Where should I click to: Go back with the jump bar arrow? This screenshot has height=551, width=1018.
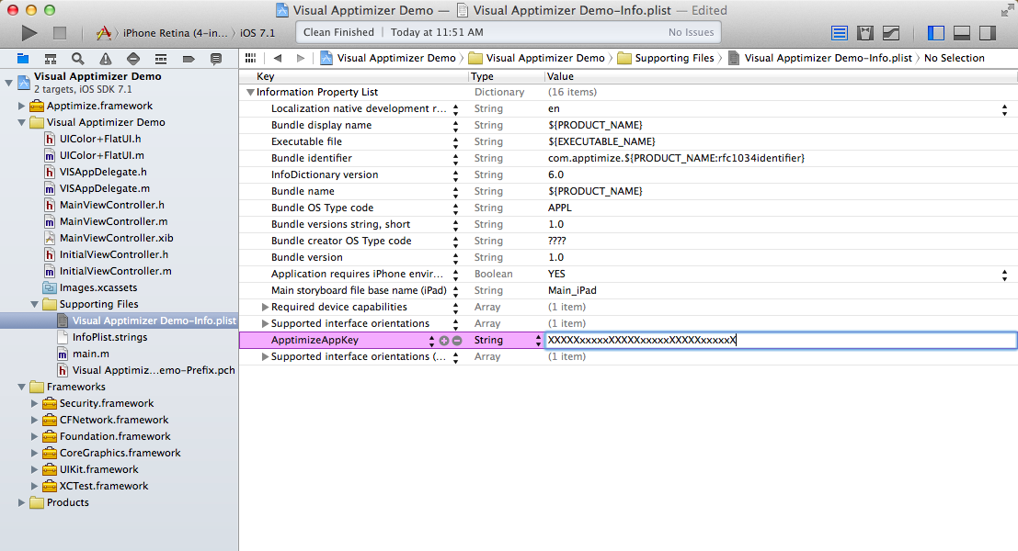point(278,58)
